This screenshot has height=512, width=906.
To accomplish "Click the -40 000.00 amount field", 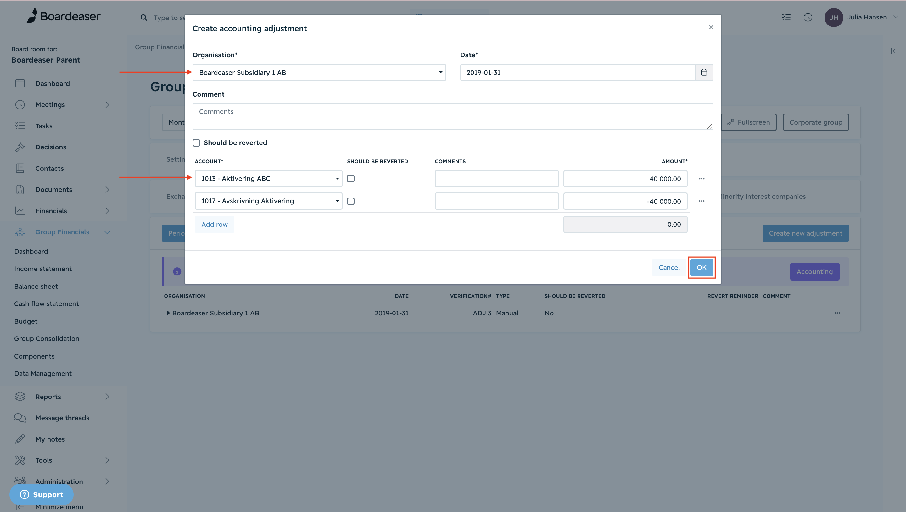I will pyautogui.click(x=625, y=201).
